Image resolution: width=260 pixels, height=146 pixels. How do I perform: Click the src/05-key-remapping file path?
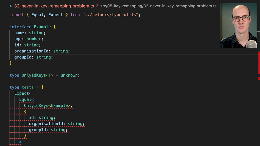click(158, 6)
